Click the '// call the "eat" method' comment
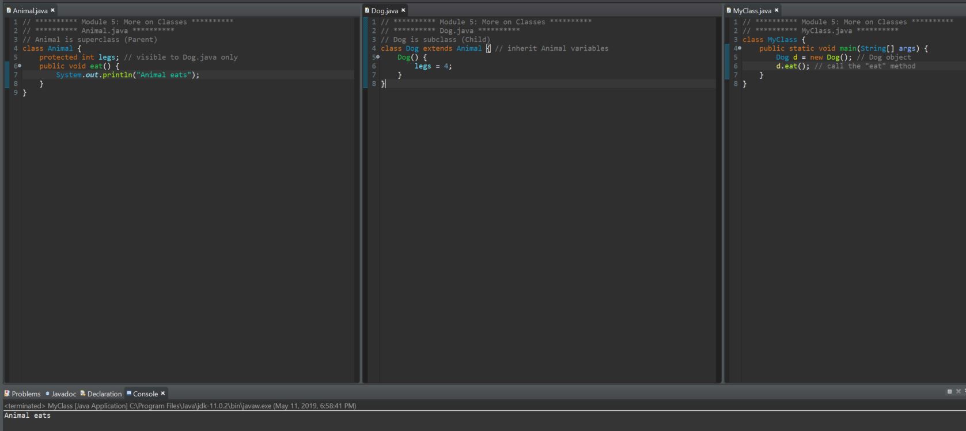 tap(865, 66)
